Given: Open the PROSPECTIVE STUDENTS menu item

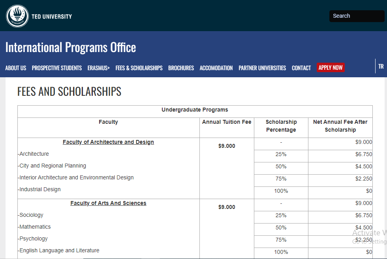Looking at the screenshot, I should coord(57,68).
